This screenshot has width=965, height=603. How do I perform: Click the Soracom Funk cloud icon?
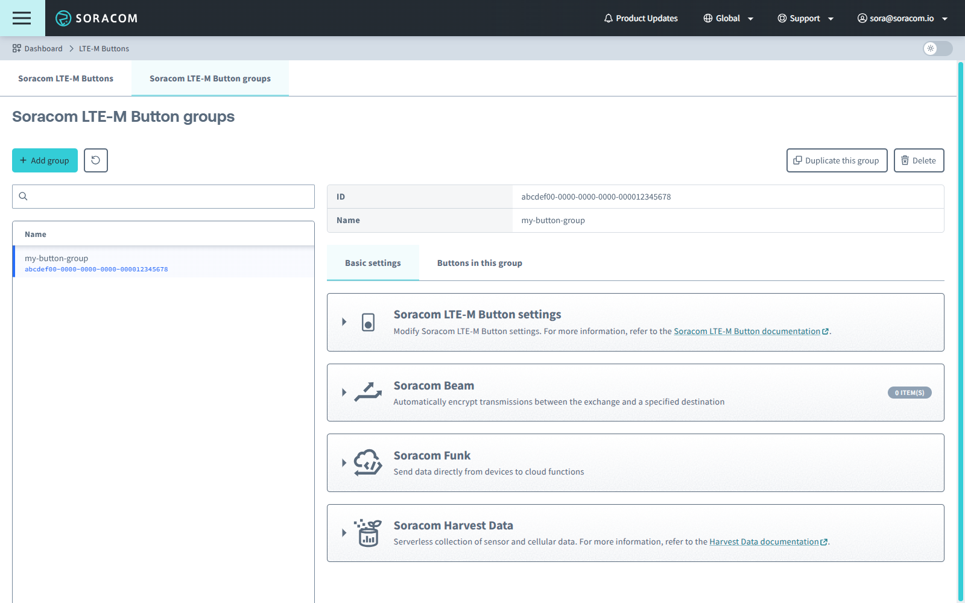point(368,463)
